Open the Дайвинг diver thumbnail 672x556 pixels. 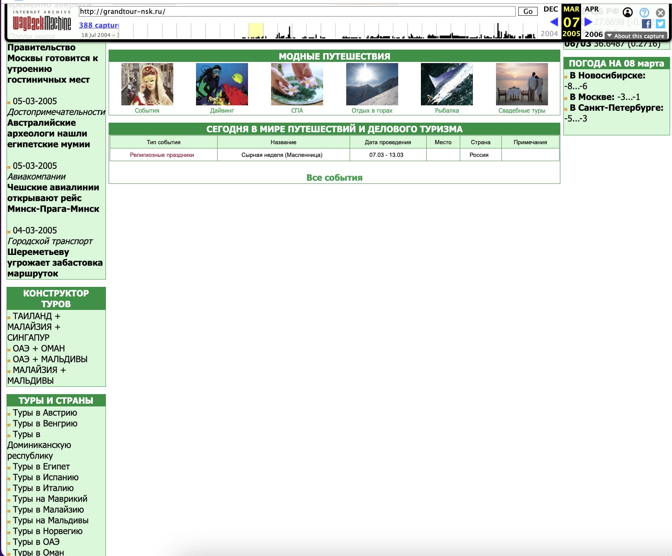pos(222,84)
